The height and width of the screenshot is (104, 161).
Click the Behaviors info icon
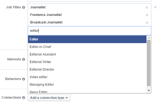pos(24,79)
